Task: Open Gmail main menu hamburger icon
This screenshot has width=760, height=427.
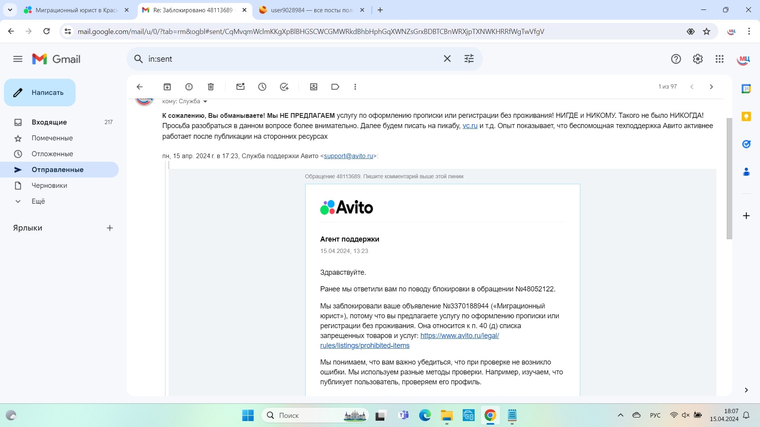Action: pyautogui.click(x=18, y=59)
